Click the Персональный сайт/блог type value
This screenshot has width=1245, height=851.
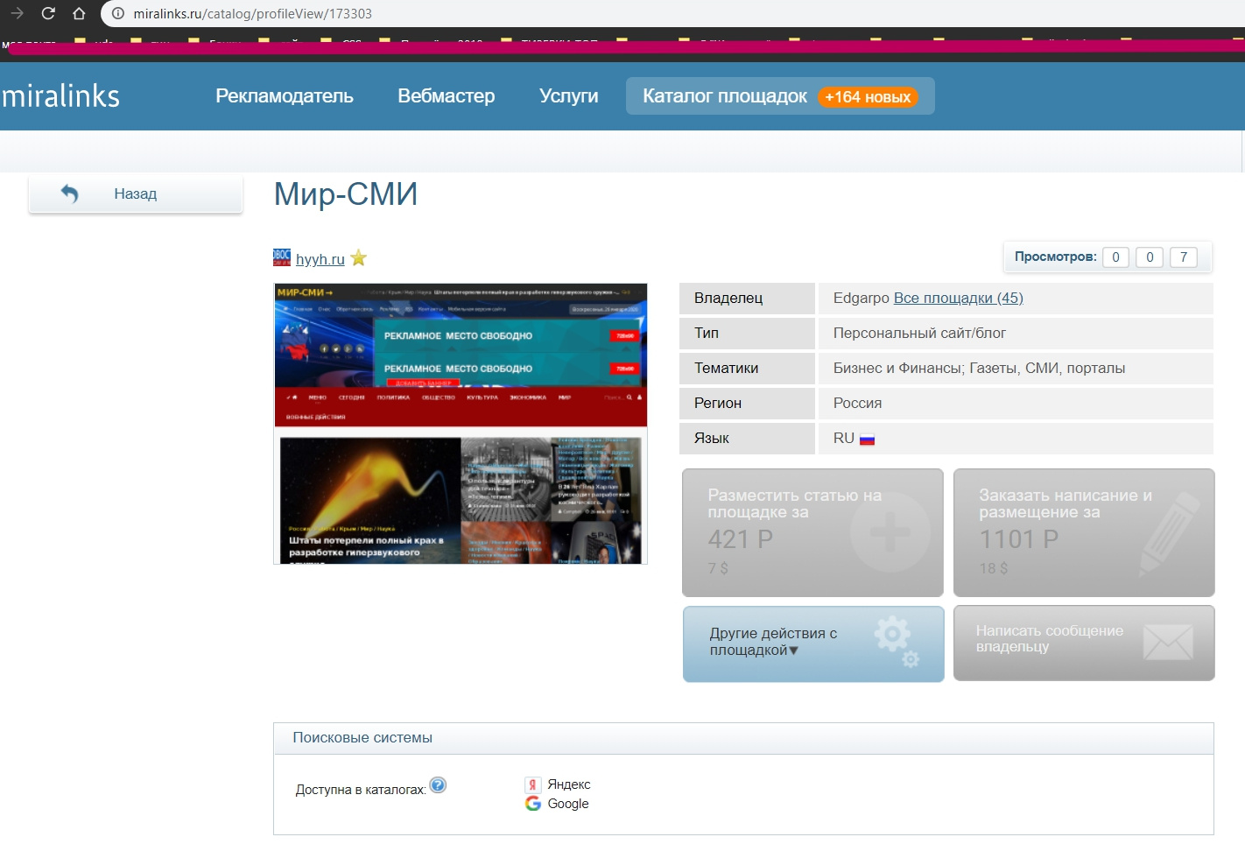pyautogui.click(x=919, y=333)
